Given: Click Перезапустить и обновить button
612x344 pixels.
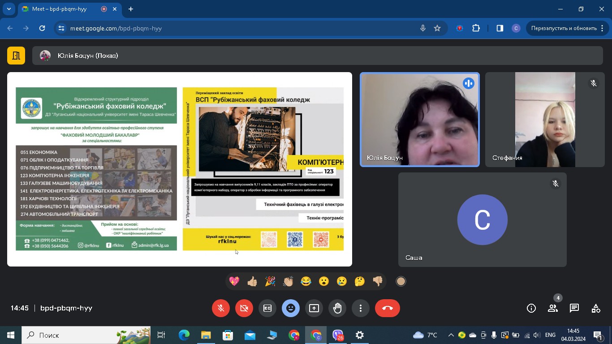Looking at the screenshot, I should tap(564, 28).
